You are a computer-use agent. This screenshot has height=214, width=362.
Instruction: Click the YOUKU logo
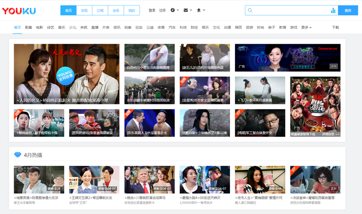(19, 11)
